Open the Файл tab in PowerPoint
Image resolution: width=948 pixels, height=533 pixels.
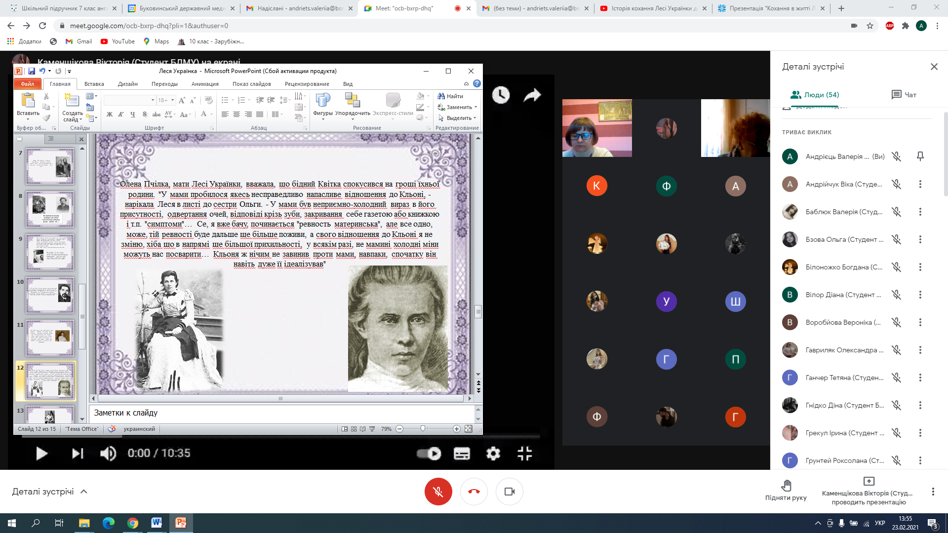[x=27, y=84]
